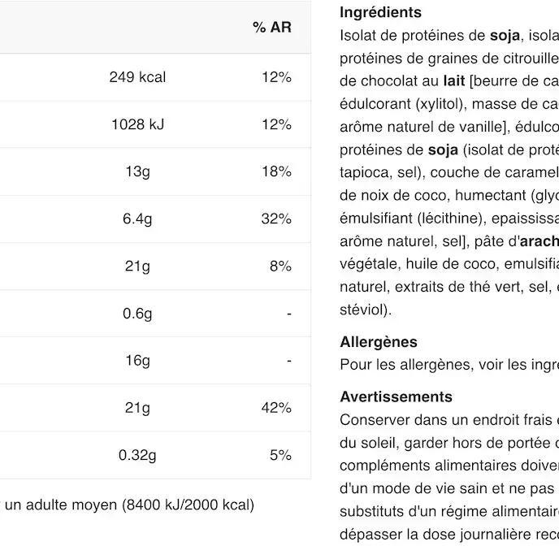
Task: Click the adult reference footnote (8400 kJ/2000 kcal)
Action: pyautogui.click(x=129, y=505)
